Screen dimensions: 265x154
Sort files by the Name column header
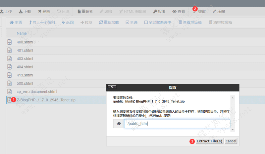22,33
